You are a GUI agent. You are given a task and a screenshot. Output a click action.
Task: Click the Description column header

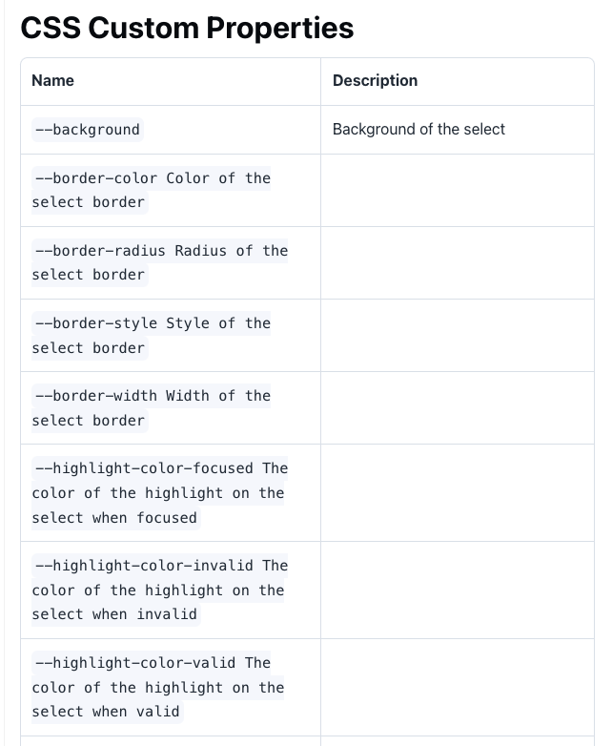[x=375, y=80]
